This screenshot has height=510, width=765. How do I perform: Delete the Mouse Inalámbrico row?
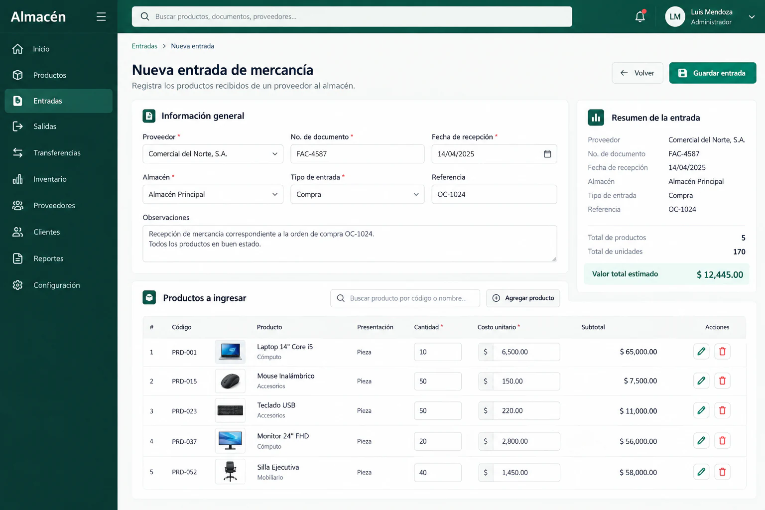(722, 381)
